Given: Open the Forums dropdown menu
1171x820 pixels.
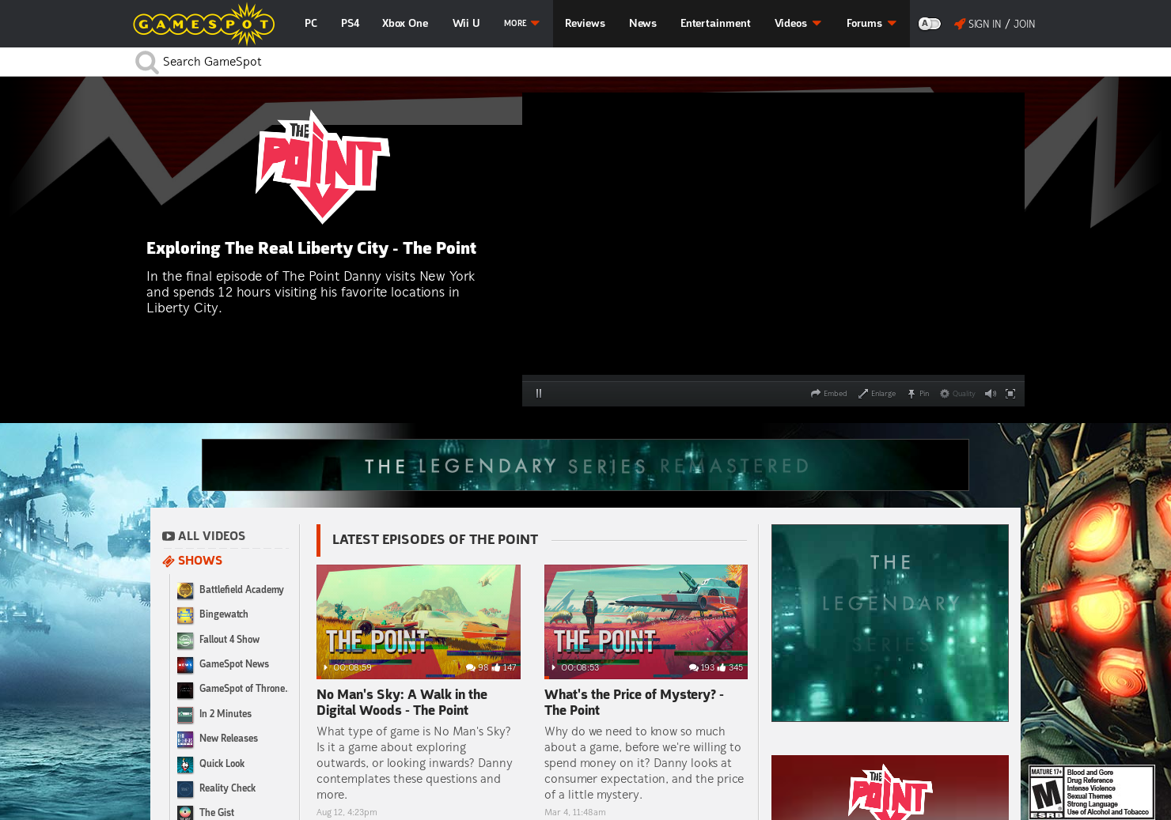Looking at the screenshot, I should coord(870,24).
